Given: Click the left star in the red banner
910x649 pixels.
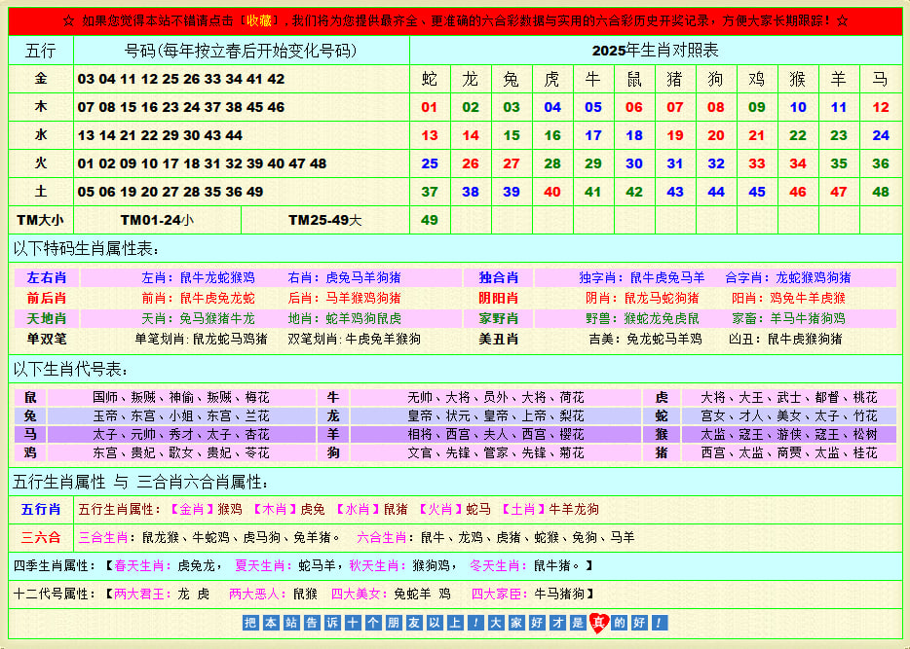Looking at the screenshot, I should [x=68, y=20].
